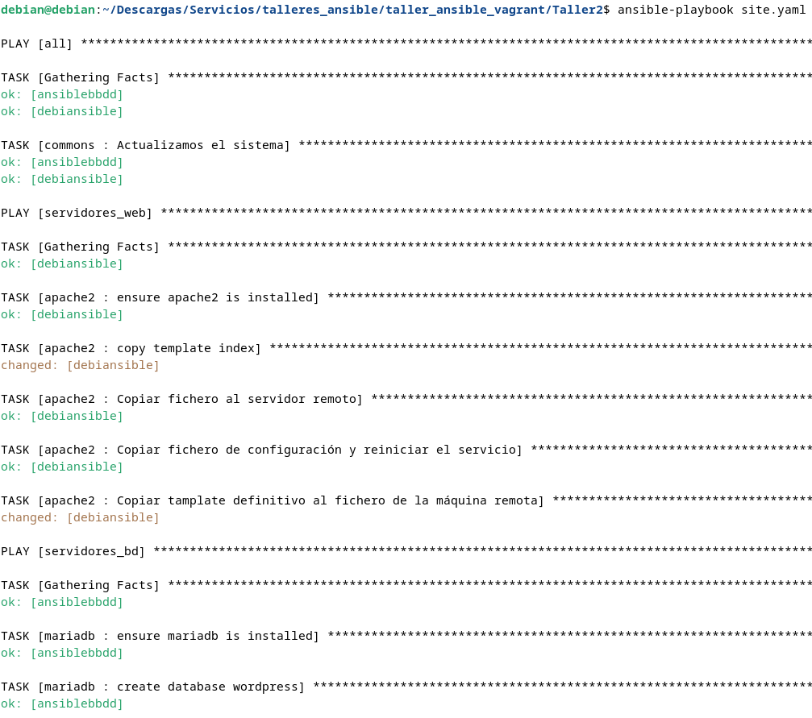Click Gathering Facts task under PLAY [servidores_bd]
Screen dimensions: 812x718
point(81,585)
